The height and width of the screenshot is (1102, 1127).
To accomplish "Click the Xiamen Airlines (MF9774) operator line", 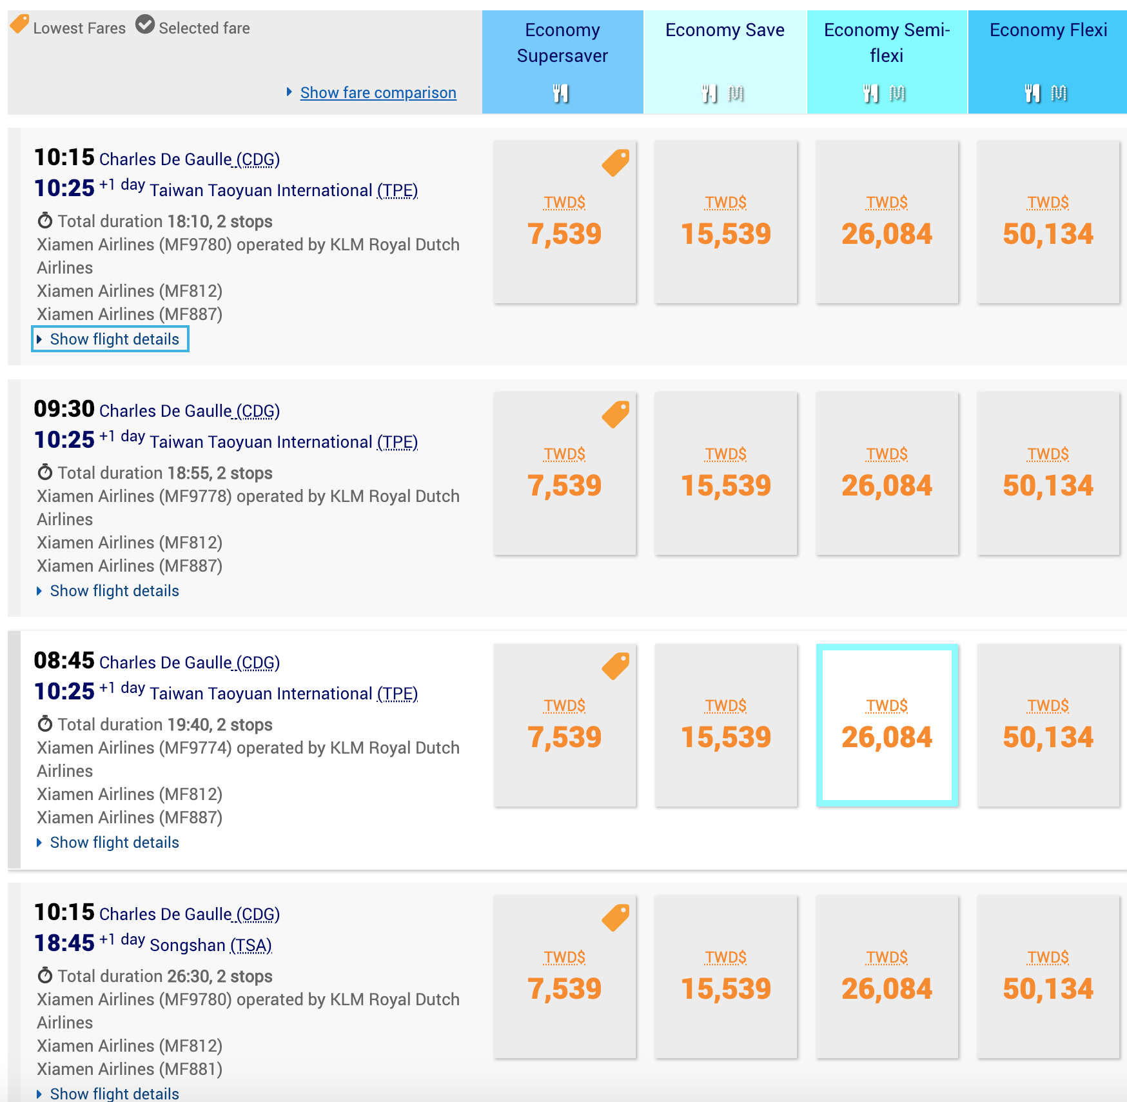I will (248, 759).
